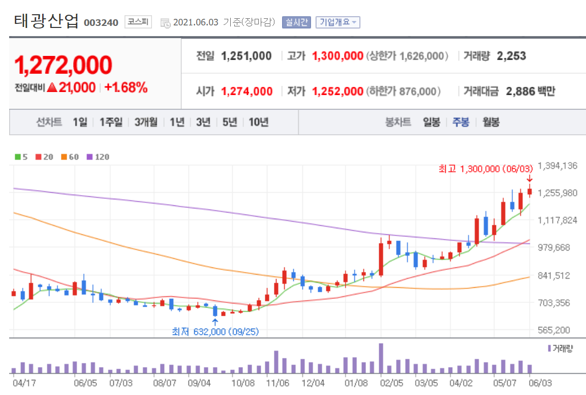
Task: Click the 저가 value 1,252,000
Action: point(337,91)
